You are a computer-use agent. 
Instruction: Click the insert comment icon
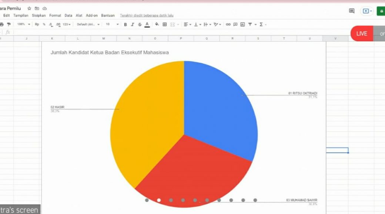(235, 24)
